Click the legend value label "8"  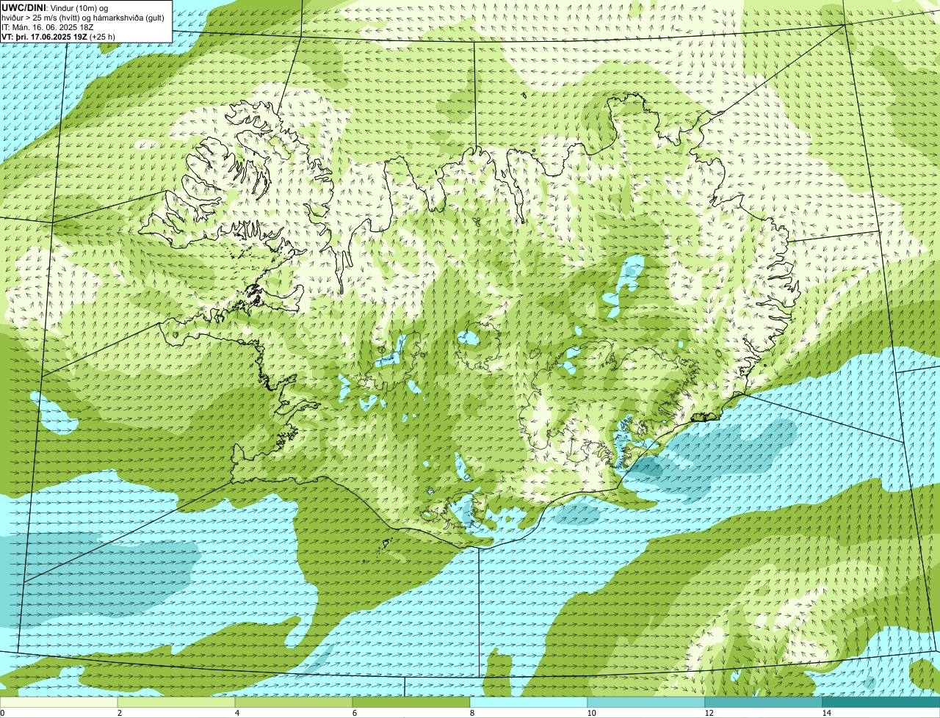coord(471,713)
